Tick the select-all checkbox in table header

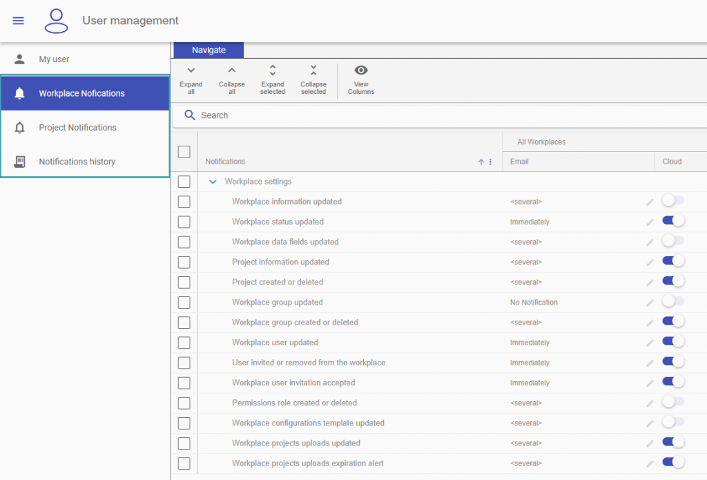(184, 152)
